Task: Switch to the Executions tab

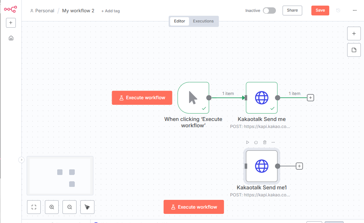Action: click(x=203, y=21)
